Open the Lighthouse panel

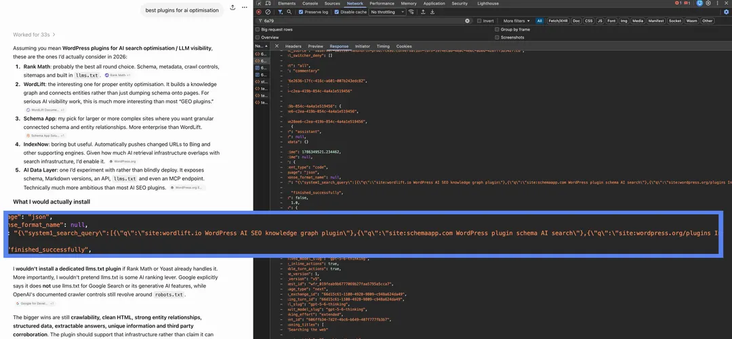click(488, 3)
